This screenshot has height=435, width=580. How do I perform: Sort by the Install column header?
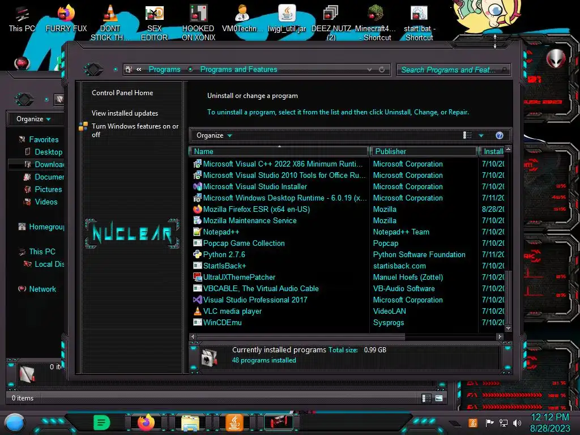(492, 151)
